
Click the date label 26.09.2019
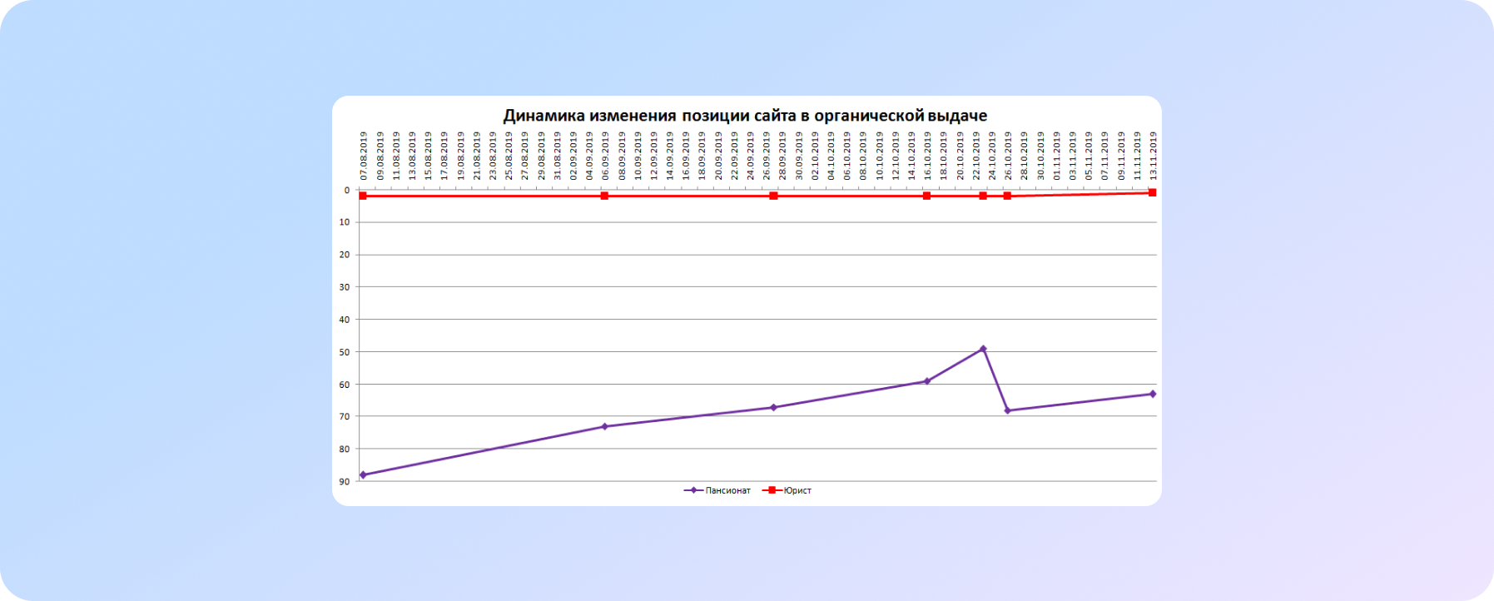click(x=767, y=156)
